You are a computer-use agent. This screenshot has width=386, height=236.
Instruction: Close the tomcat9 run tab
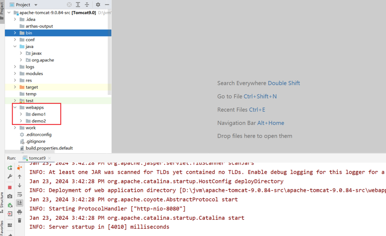tap(49, 158)
